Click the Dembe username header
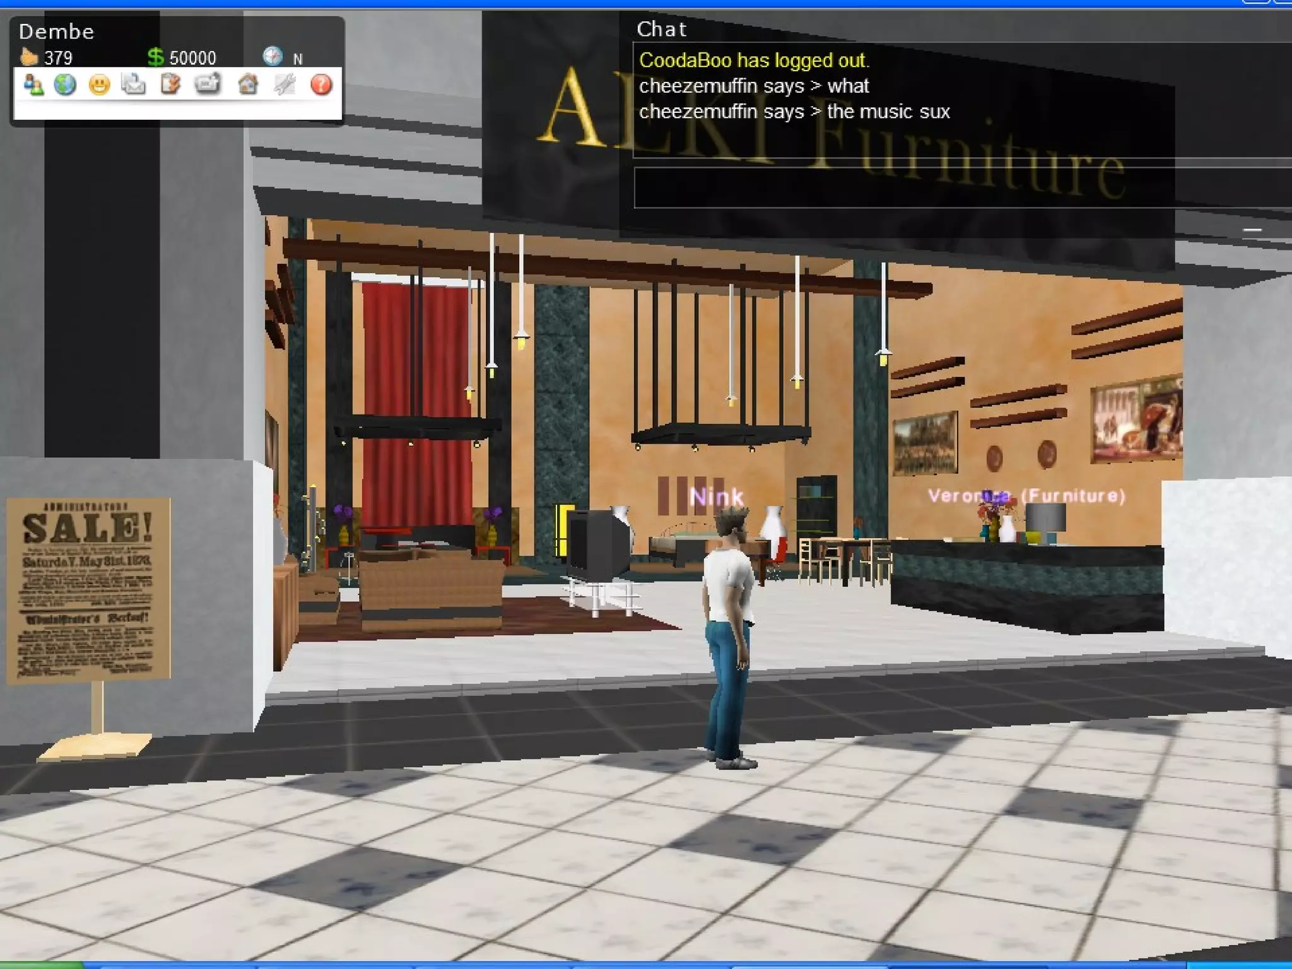 [57, 32]
